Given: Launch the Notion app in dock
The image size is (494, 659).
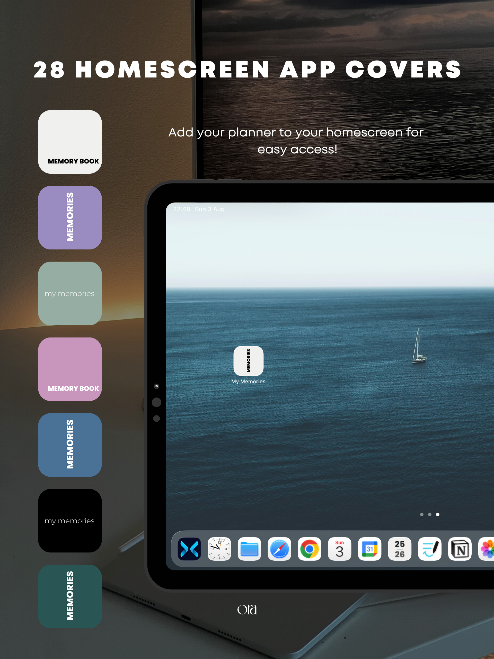Looking at the screenshot, I should [460, 549].
